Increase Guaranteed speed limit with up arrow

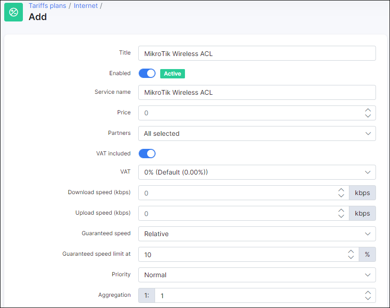351,252
